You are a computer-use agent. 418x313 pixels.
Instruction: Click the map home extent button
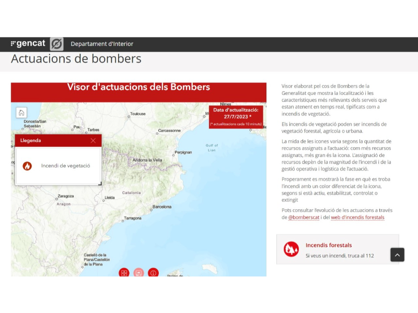click(21, 113)
